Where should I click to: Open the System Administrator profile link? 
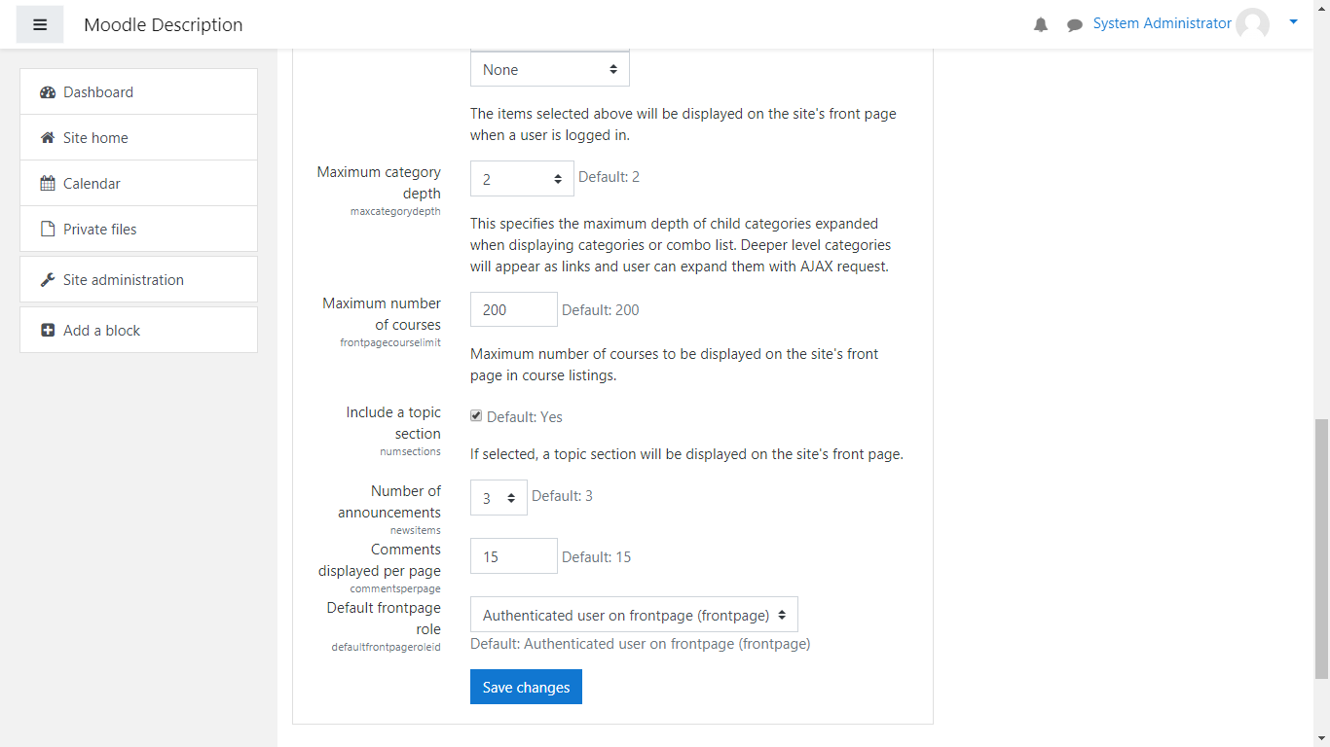[x=1162, y=23]
